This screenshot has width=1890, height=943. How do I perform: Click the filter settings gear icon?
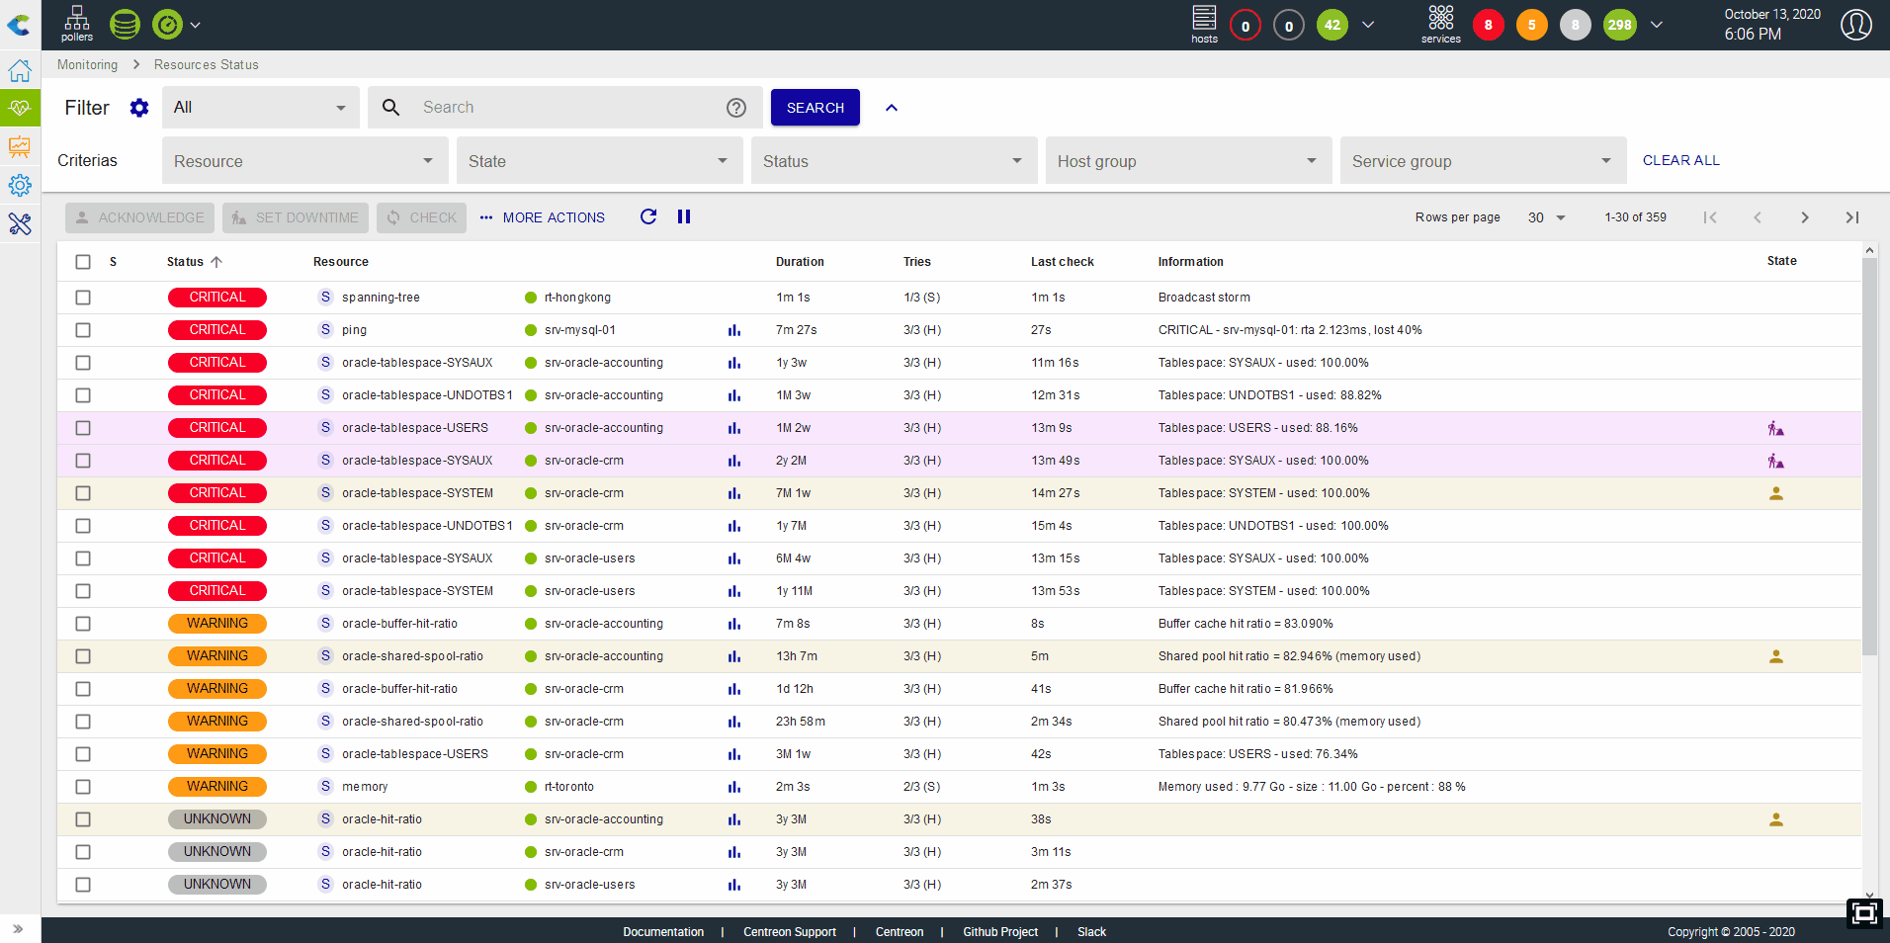point(139,108)
